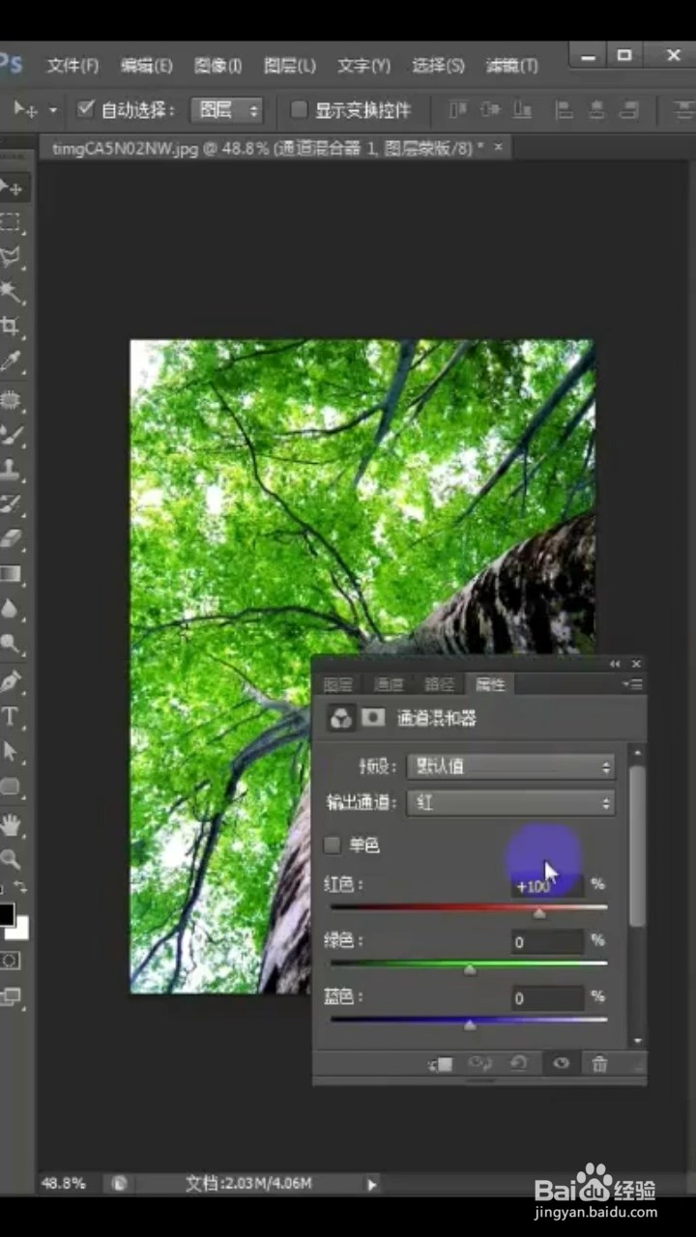696x1237 pixels.
Task: Open the 编辑(E) menu
Action: pyautogui.click(x=147, y=66)
